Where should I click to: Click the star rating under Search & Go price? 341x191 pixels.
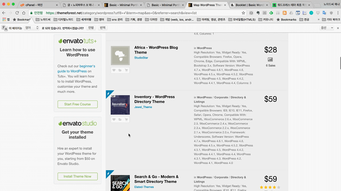pos(270,187)
